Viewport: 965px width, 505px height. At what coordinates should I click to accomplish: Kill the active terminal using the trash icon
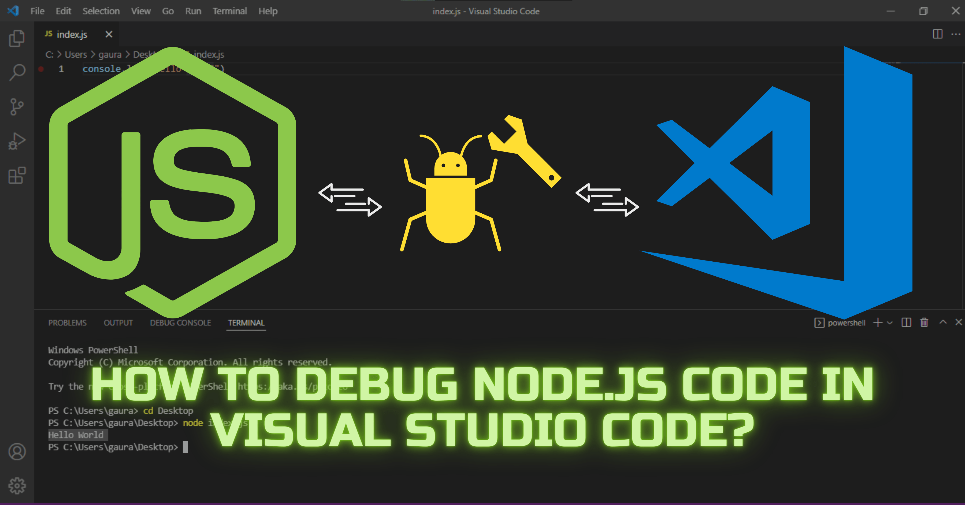[924, 322]
